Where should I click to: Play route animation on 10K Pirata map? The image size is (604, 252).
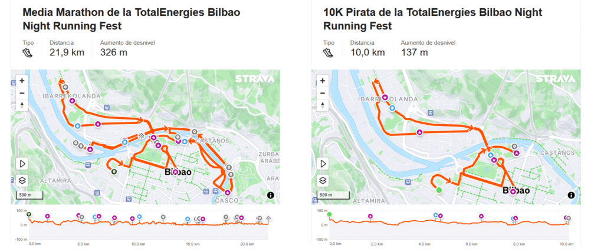(323, 164)
